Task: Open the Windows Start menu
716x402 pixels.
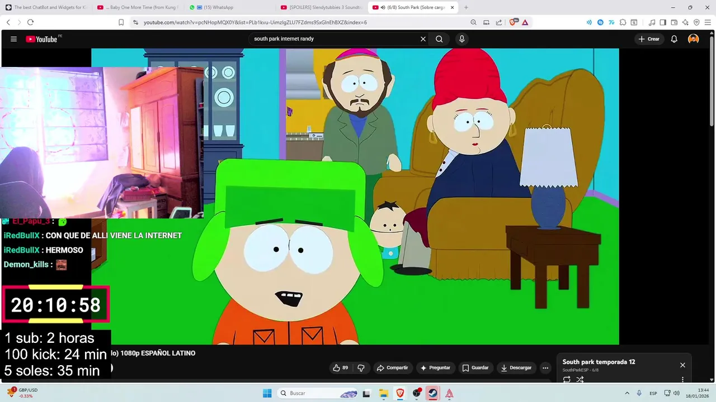Action: click(x=267, y=393)
